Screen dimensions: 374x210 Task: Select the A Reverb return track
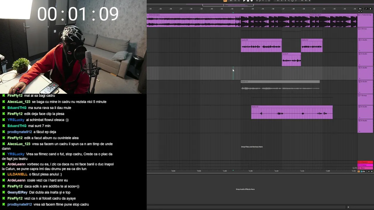click(365, 162)
